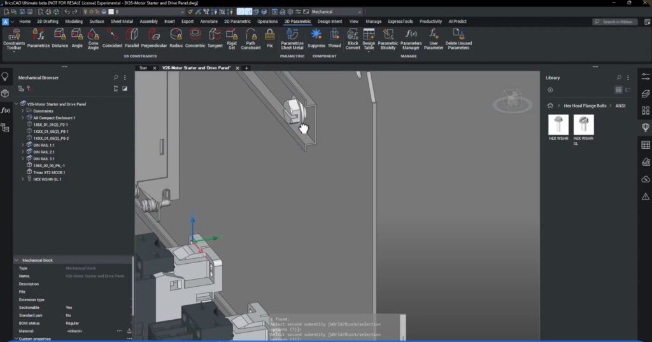This screenshot has width=652, height=342.
Task: Open the cloud panel icon on right sidebar
Action: click(x=646, y=179)
